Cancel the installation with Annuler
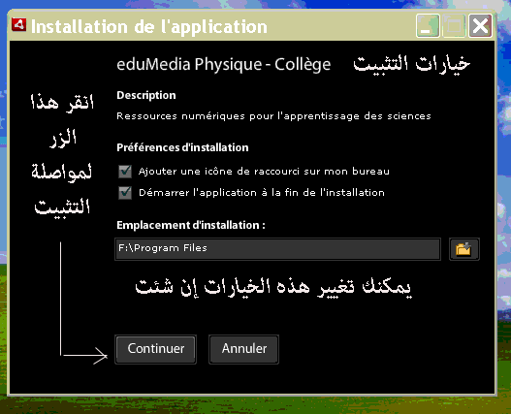 244,349
